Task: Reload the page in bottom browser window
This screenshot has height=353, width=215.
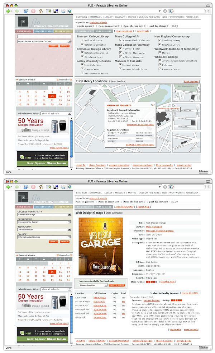Action: pos(26,187)
